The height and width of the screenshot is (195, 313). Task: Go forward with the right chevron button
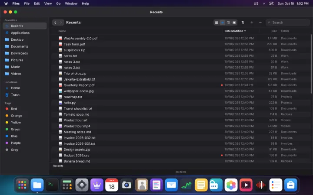click(x=61, y=23)
